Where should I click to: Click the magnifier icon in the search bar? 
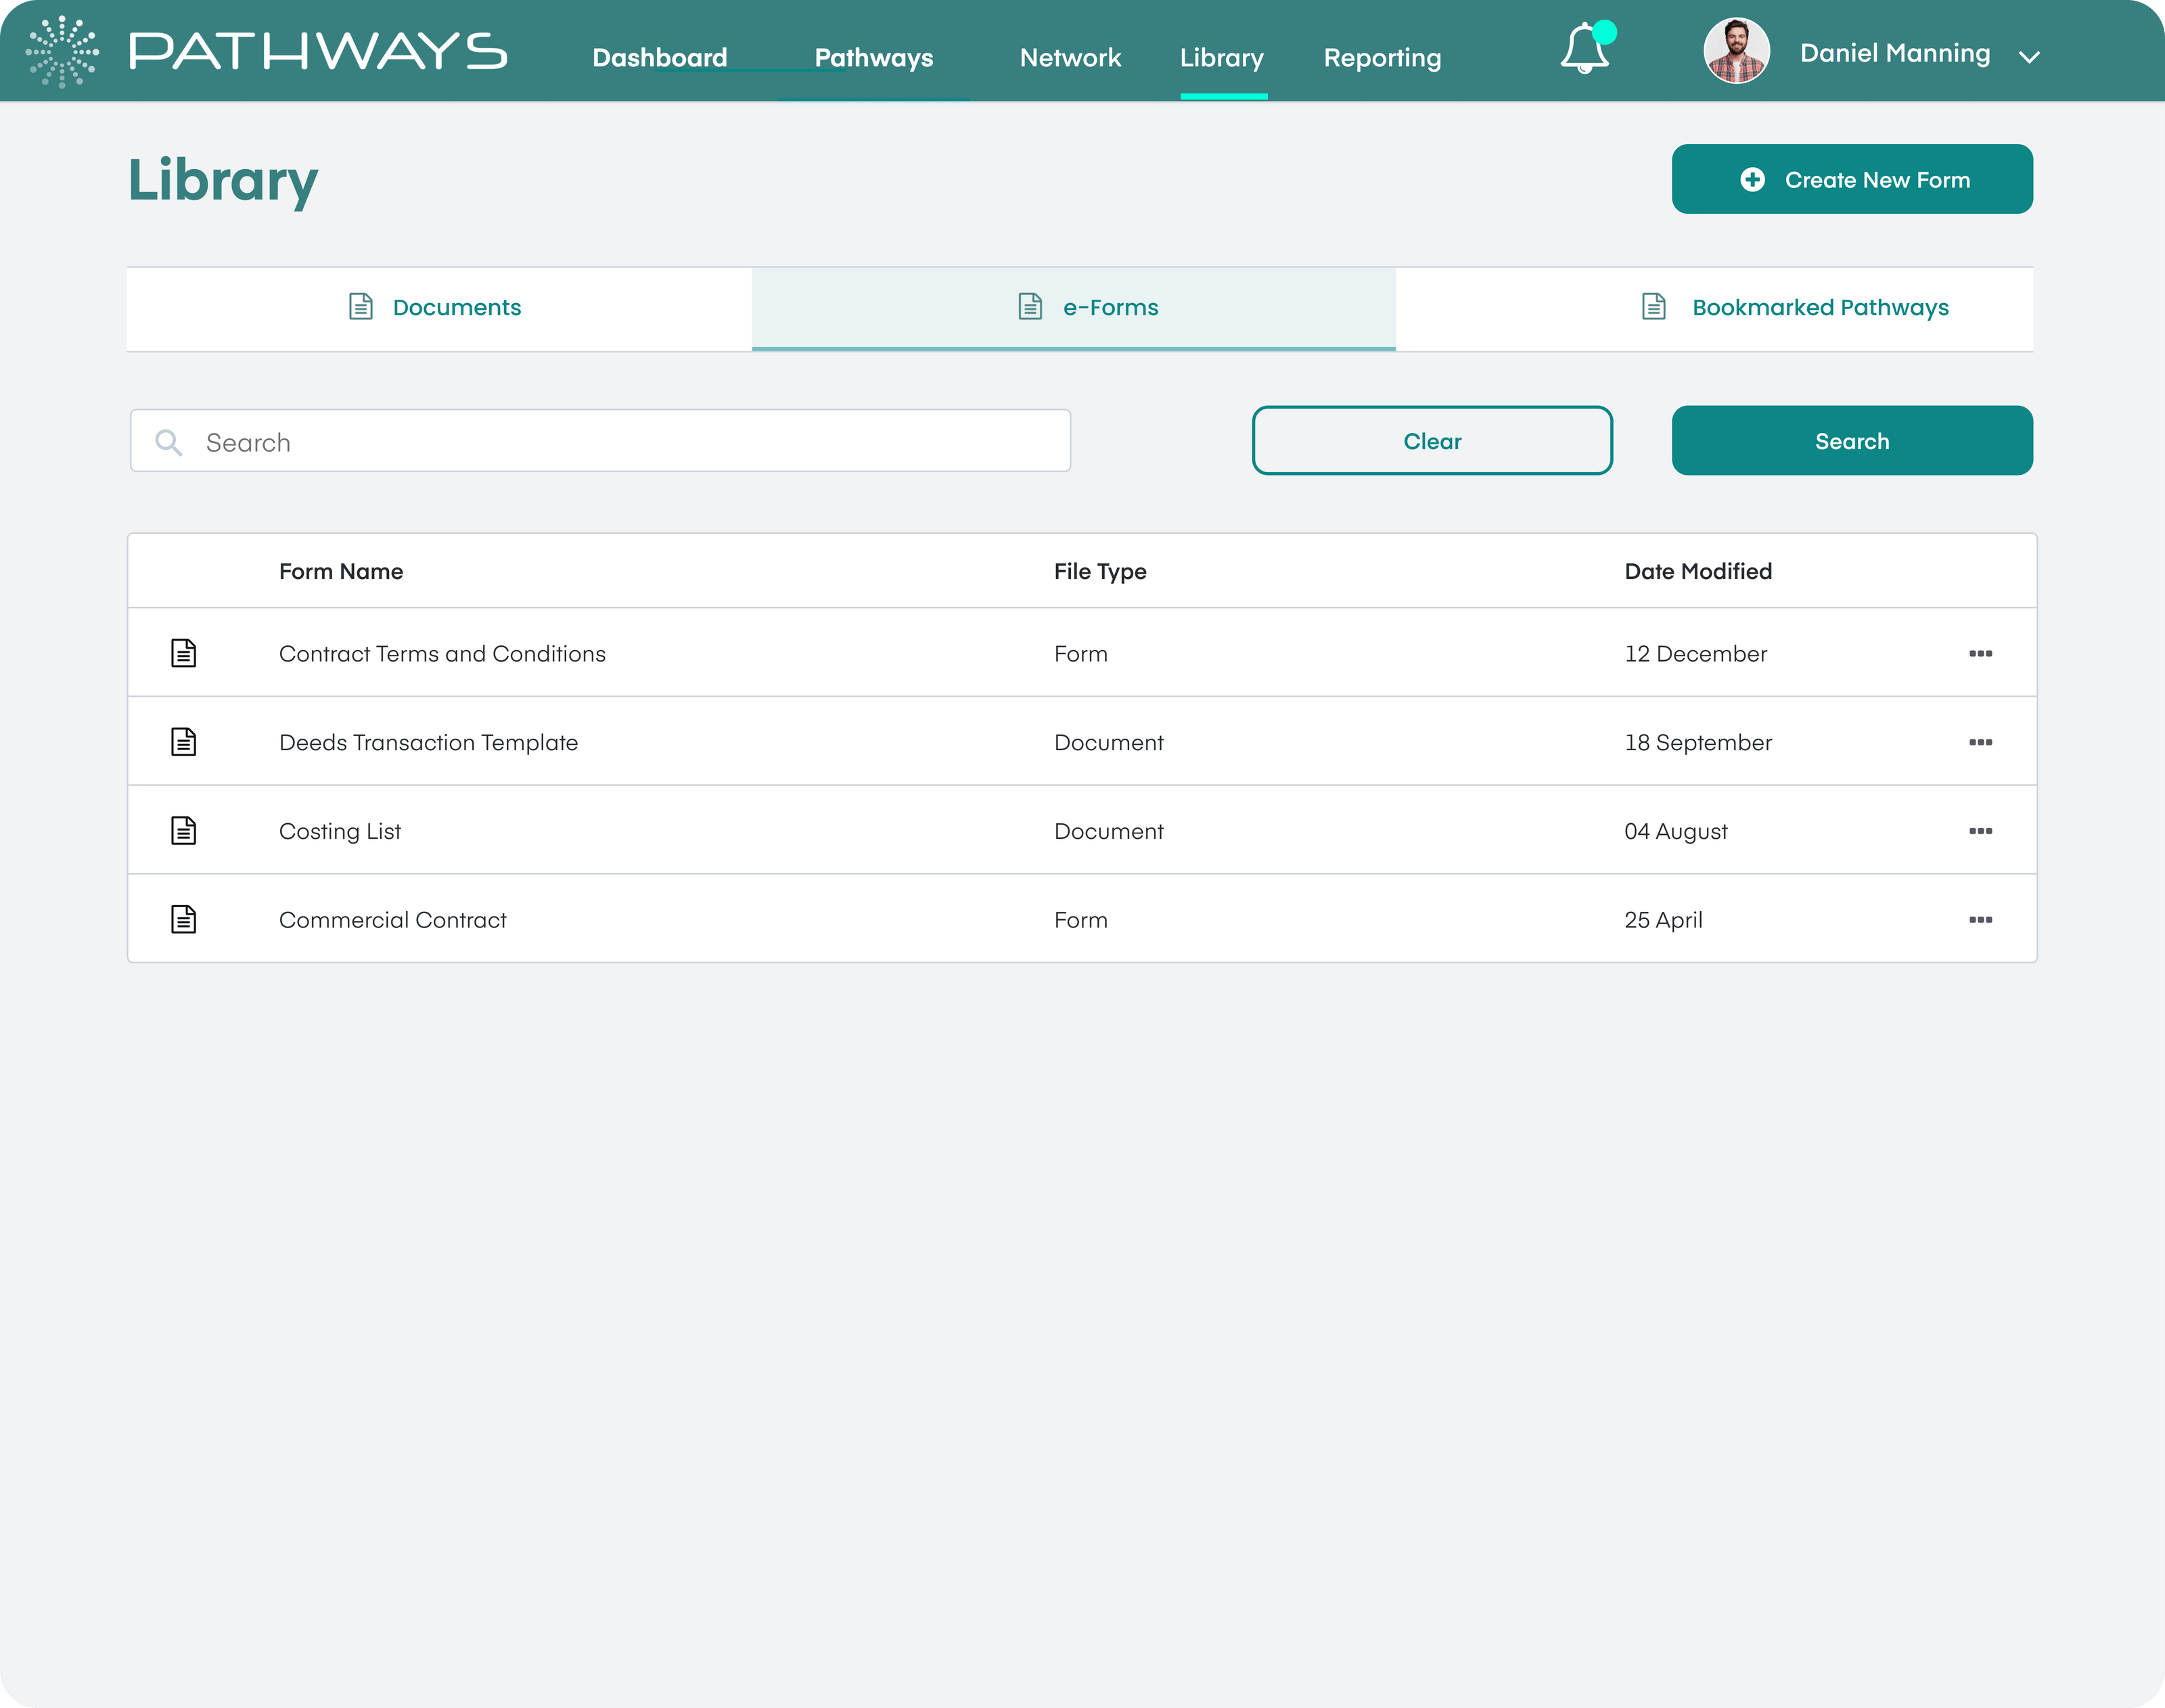pos(169,441)
